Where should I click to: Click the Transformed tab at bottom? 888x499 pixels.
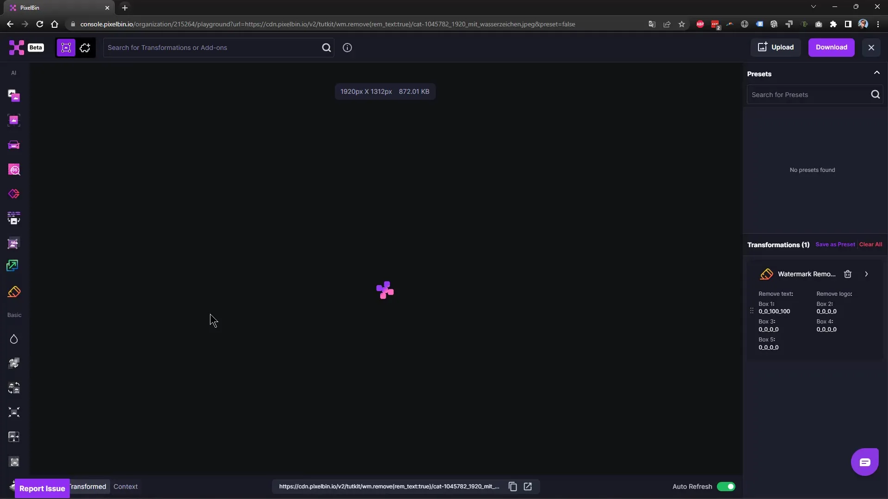(88, 486)
